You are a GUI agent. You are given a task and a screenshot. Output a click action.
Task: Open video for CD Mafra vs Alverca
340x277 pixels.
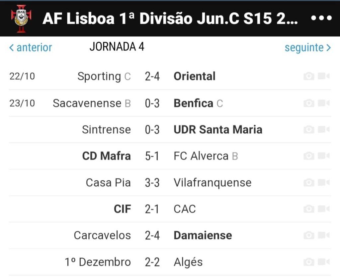coord(324,156)
